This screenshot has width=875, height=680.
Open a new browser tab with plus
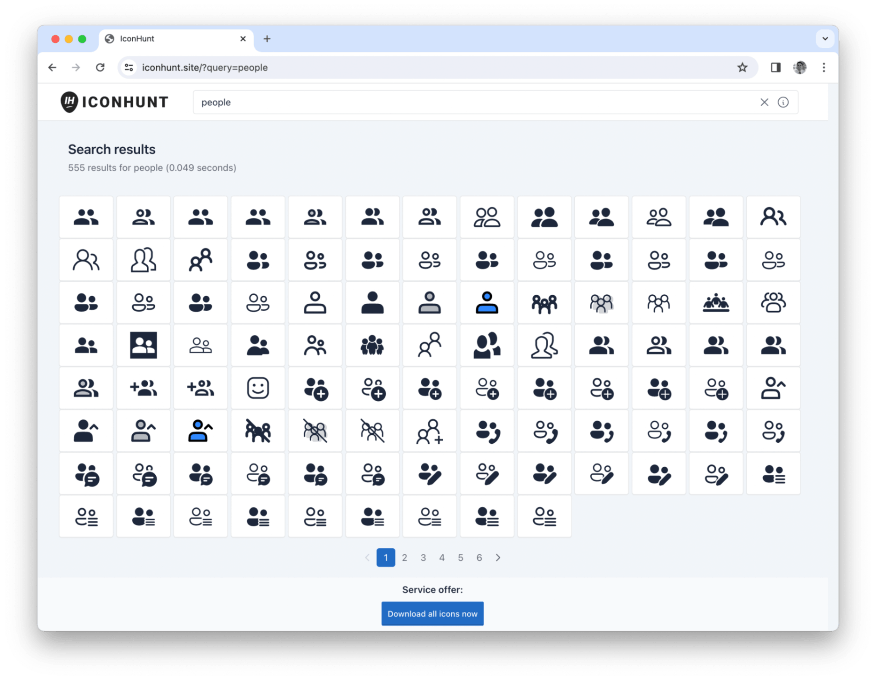point(267,39)
